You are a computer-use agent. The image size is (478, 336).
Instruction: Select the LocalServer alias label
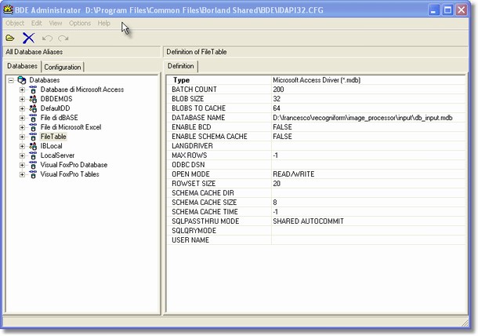point(57,155)
